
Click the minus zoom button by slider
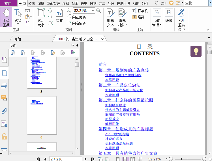pos(171,159)
